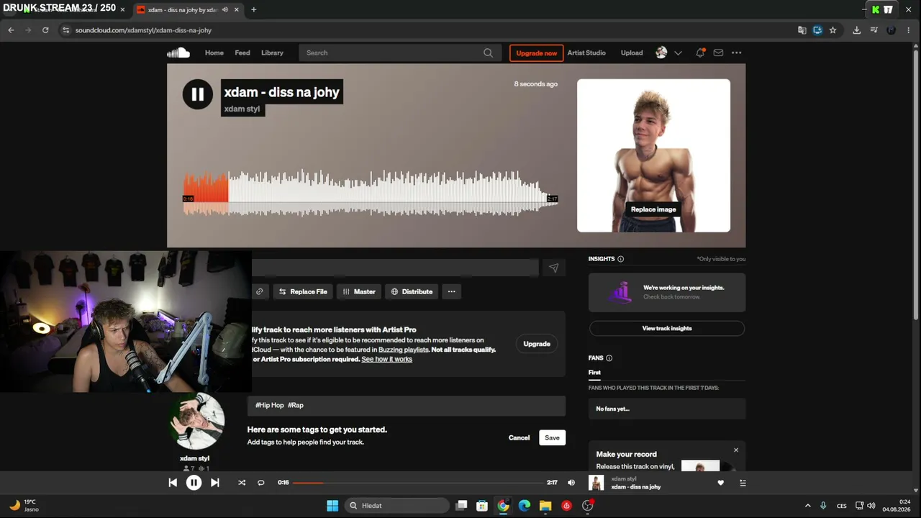Pause the track with the large hero button
921x518 pixels.
point(197,94)
